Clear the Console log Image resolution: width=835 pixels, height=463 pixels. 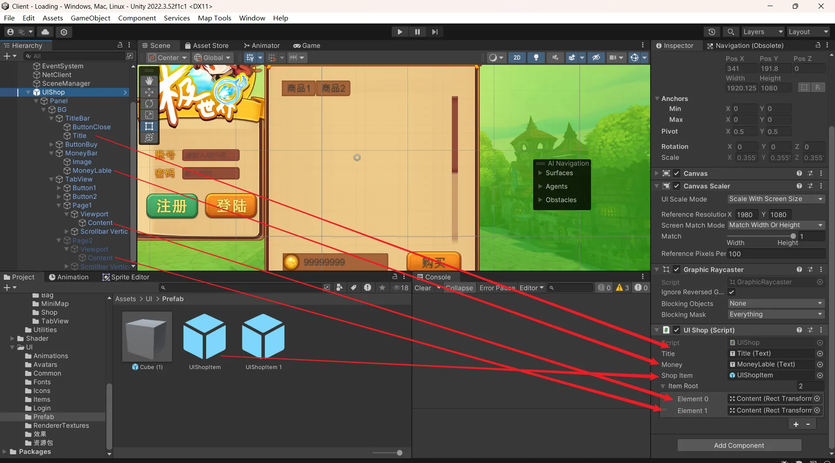422,288
